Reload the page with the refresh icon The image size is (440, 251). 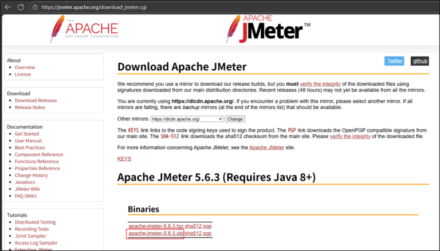point(21,7)
